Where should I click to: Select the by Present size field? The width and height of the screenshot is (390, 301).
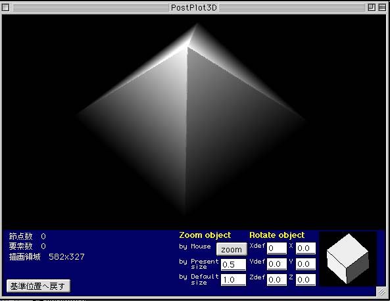click(233, 265)
